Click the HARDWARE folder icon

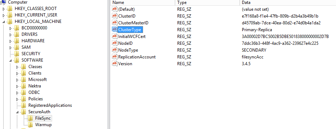coord(17,41)
